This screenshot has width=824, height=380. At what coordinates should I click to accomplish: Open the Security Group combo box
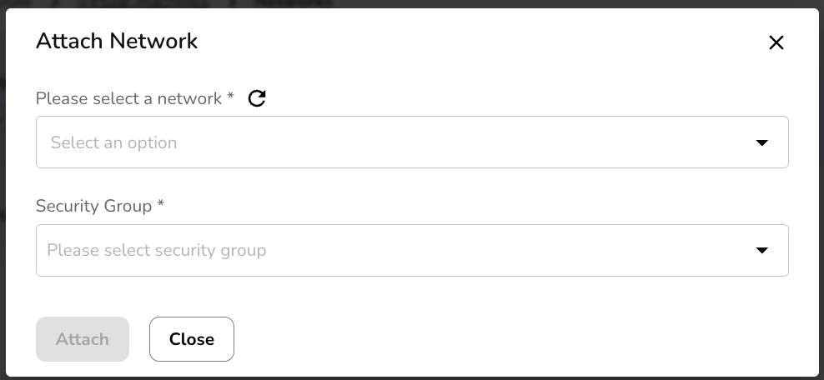(x=412, y=250)
